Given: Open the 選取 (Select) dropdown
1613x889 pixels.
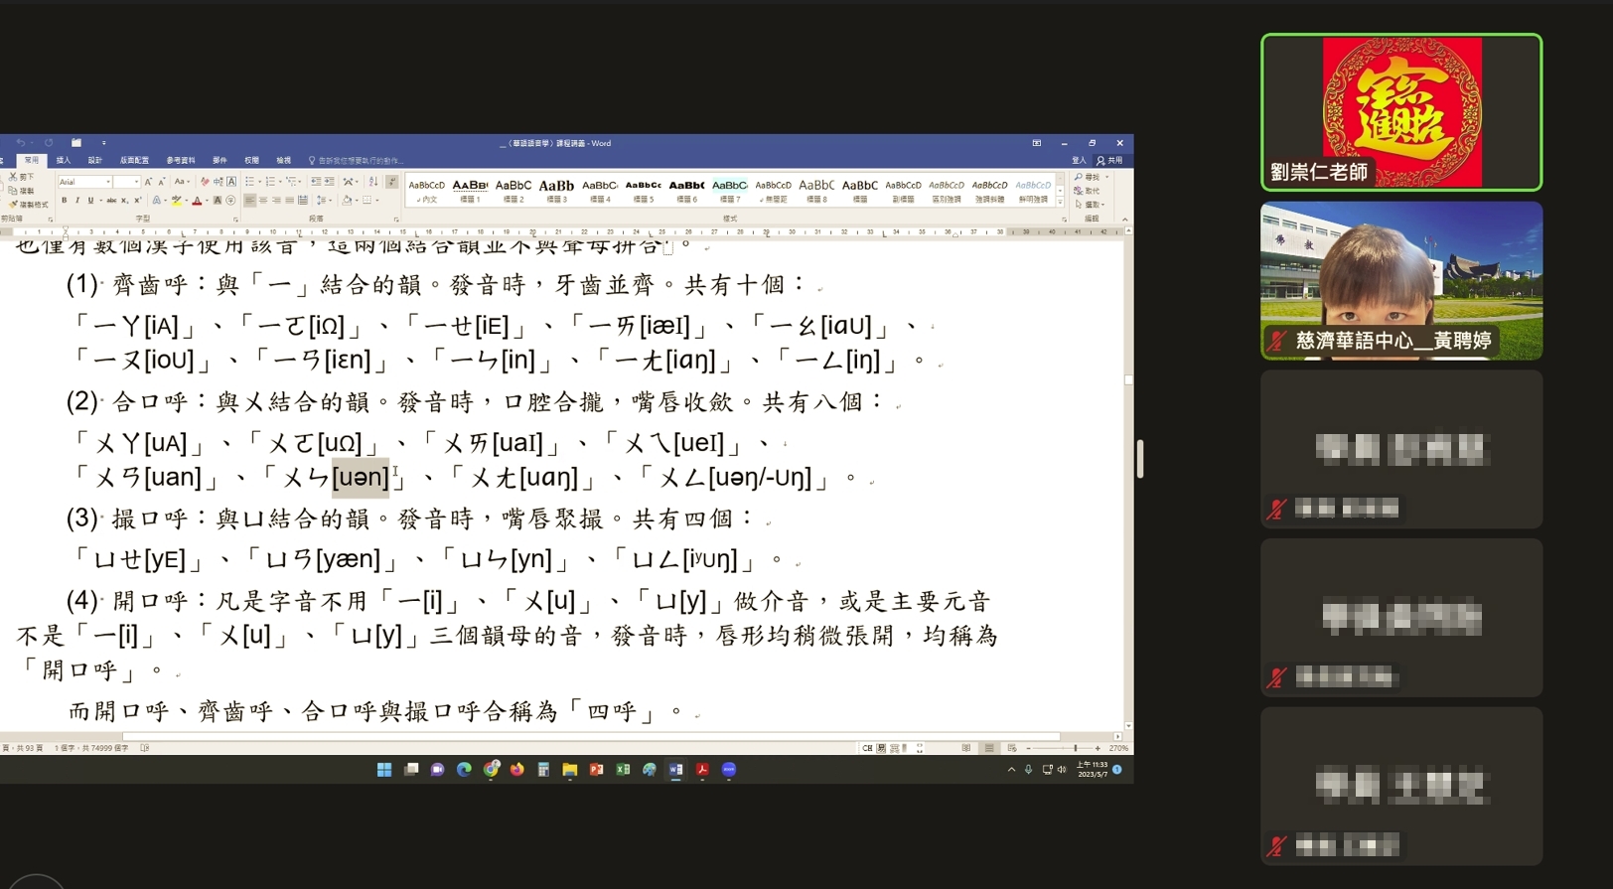Looking at the screenshot, I should 1091,205.
